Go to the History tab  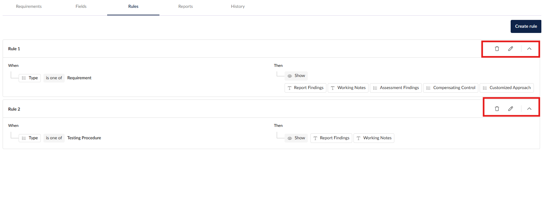click(238, 7)
